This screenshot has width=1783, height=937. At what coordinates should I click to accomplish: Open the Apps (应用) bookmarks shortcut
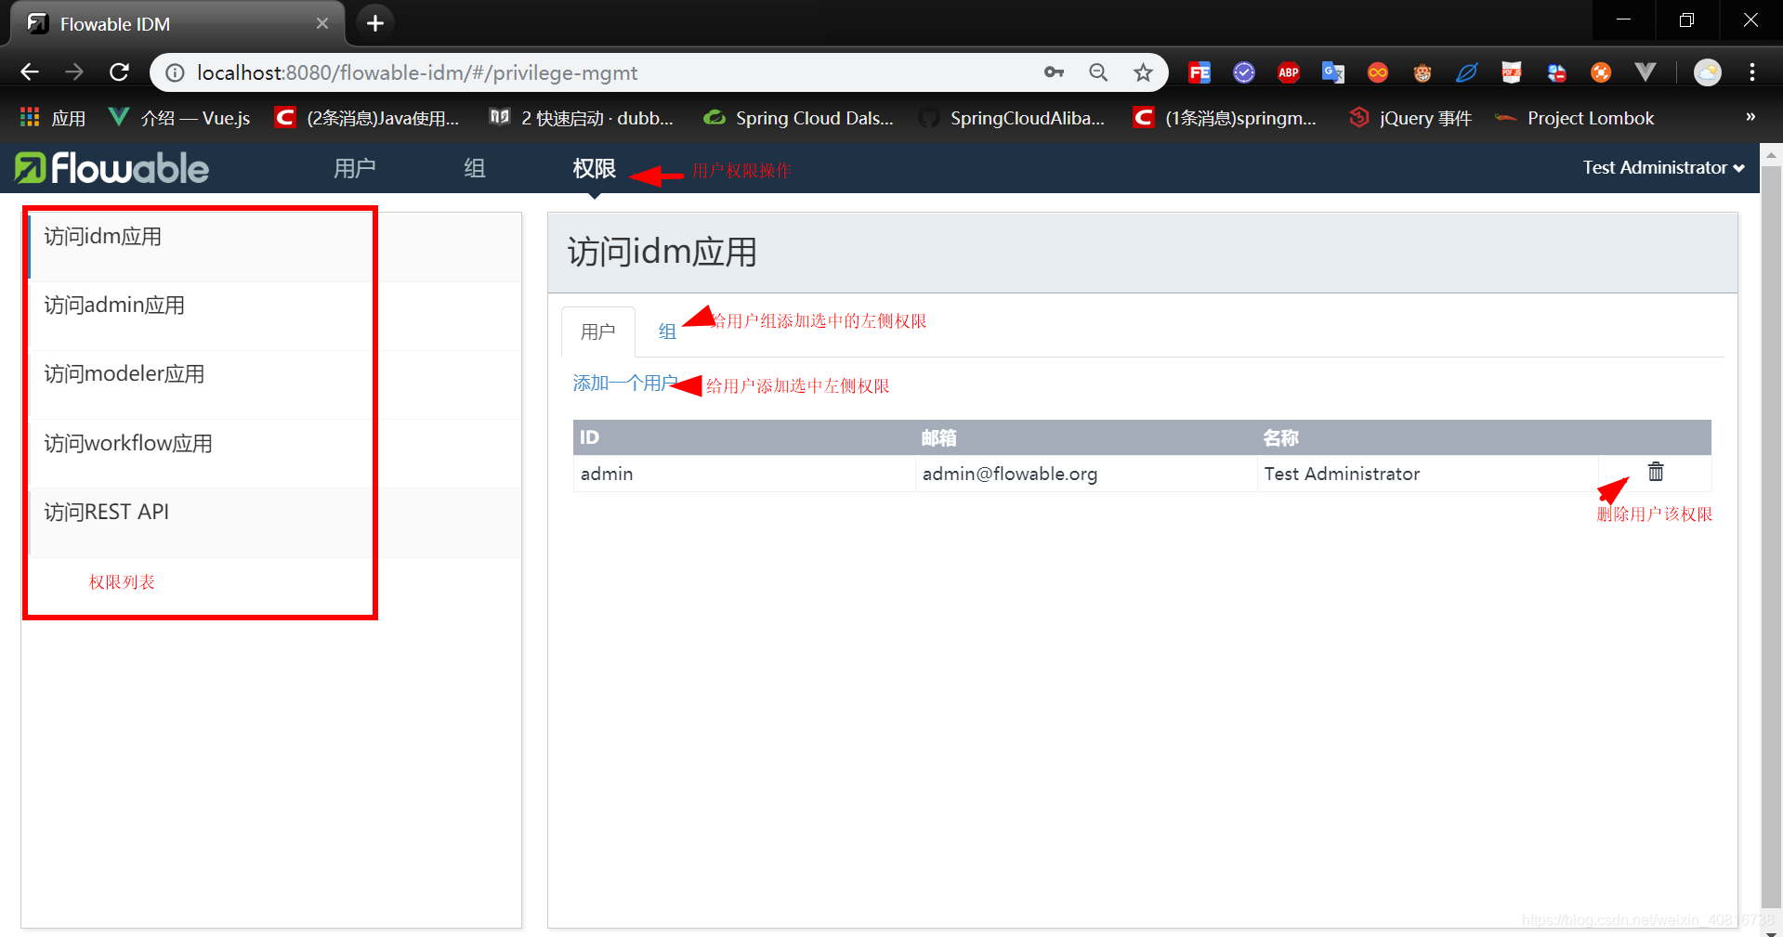(52, 118)
